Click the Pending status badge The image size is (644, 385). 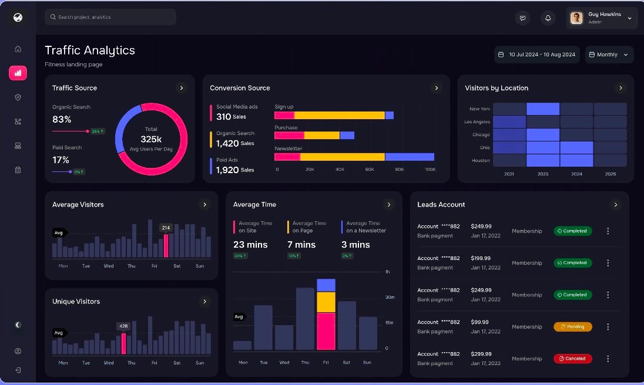572,327
